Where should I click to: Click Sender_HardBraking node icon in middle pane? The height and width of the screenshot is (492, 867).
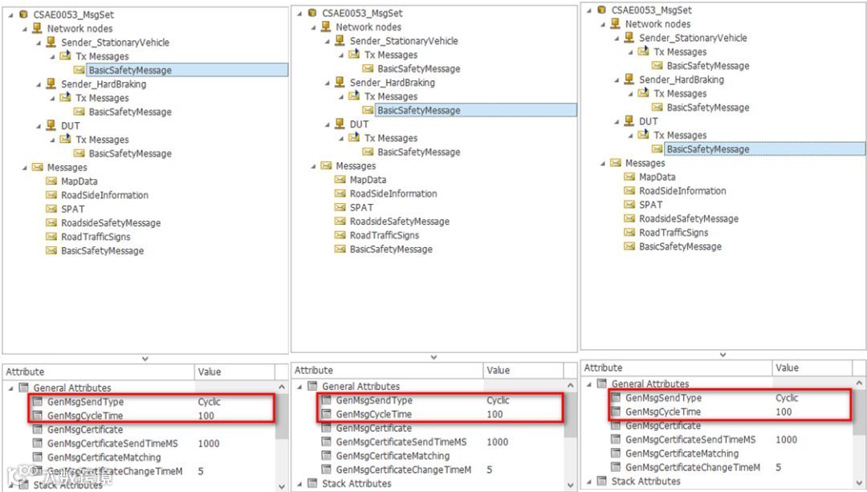(340, 82)
